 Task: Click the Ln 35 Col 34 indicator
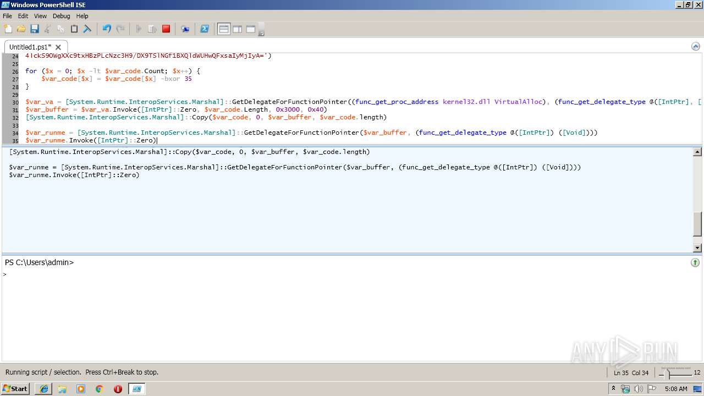pyautogui.click(x=631, y=373)
